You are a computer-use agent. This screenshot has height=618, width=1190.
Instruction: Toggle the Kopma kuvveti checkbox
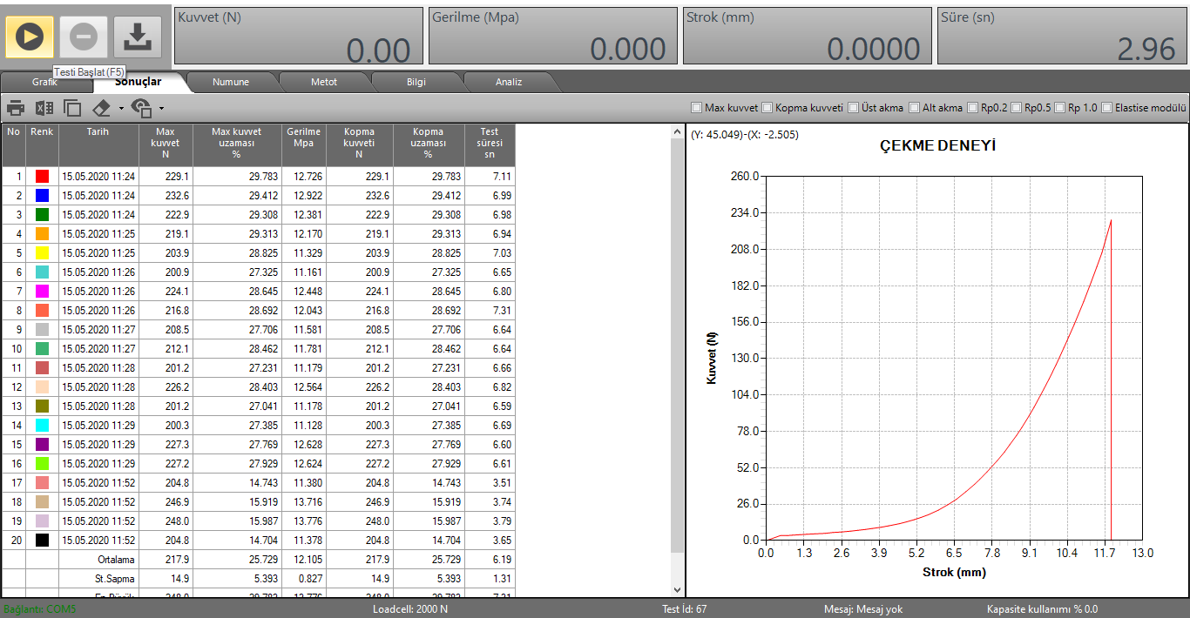[x=767, y=108]
